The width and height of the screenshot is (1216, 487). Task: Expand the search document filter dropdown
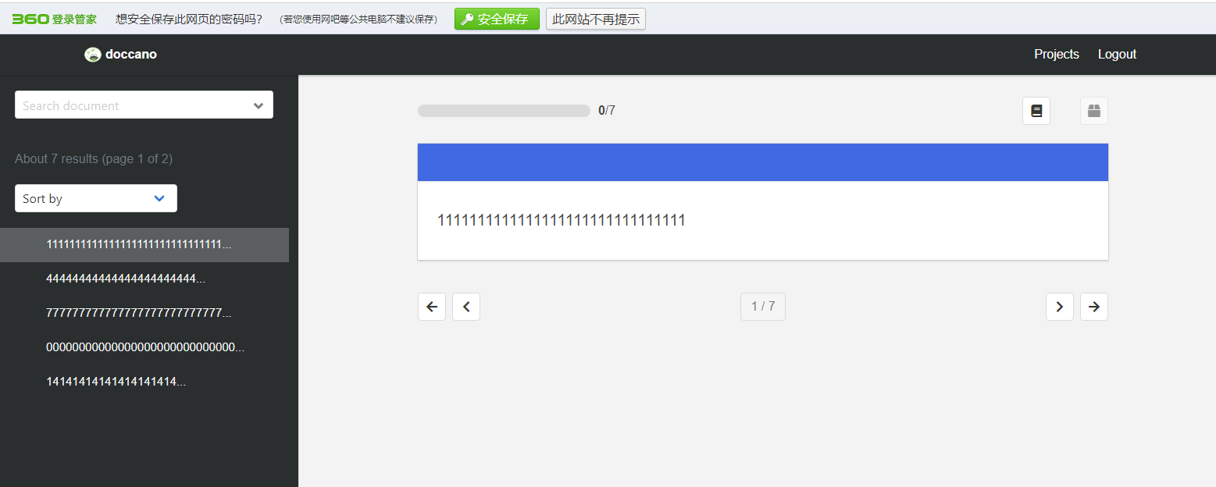259,105
